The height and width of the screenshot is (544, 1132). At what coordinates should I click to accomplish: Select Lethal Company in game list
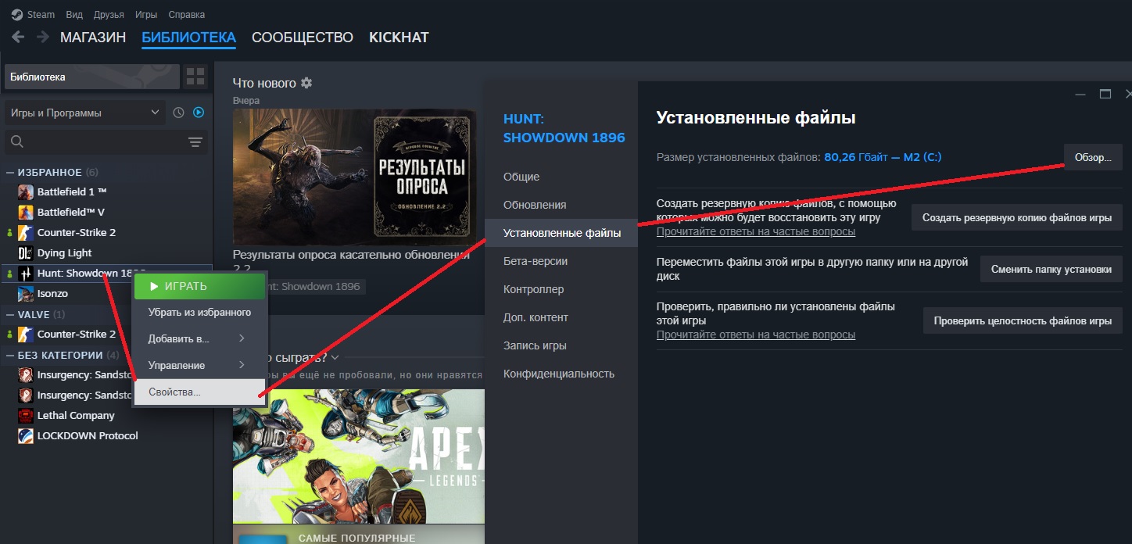(76, 415)
